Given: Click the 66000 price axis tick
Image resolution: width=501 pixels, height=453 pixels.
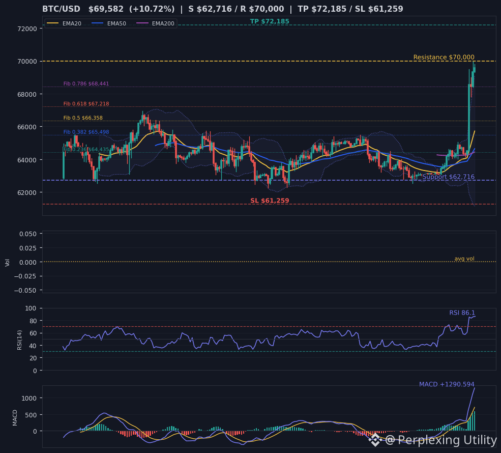Looking at the screenshot, I should coord(27,127).
